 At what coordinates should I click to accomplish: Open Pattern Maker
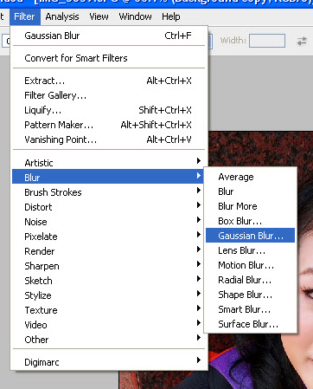click(x=109, y=125)
